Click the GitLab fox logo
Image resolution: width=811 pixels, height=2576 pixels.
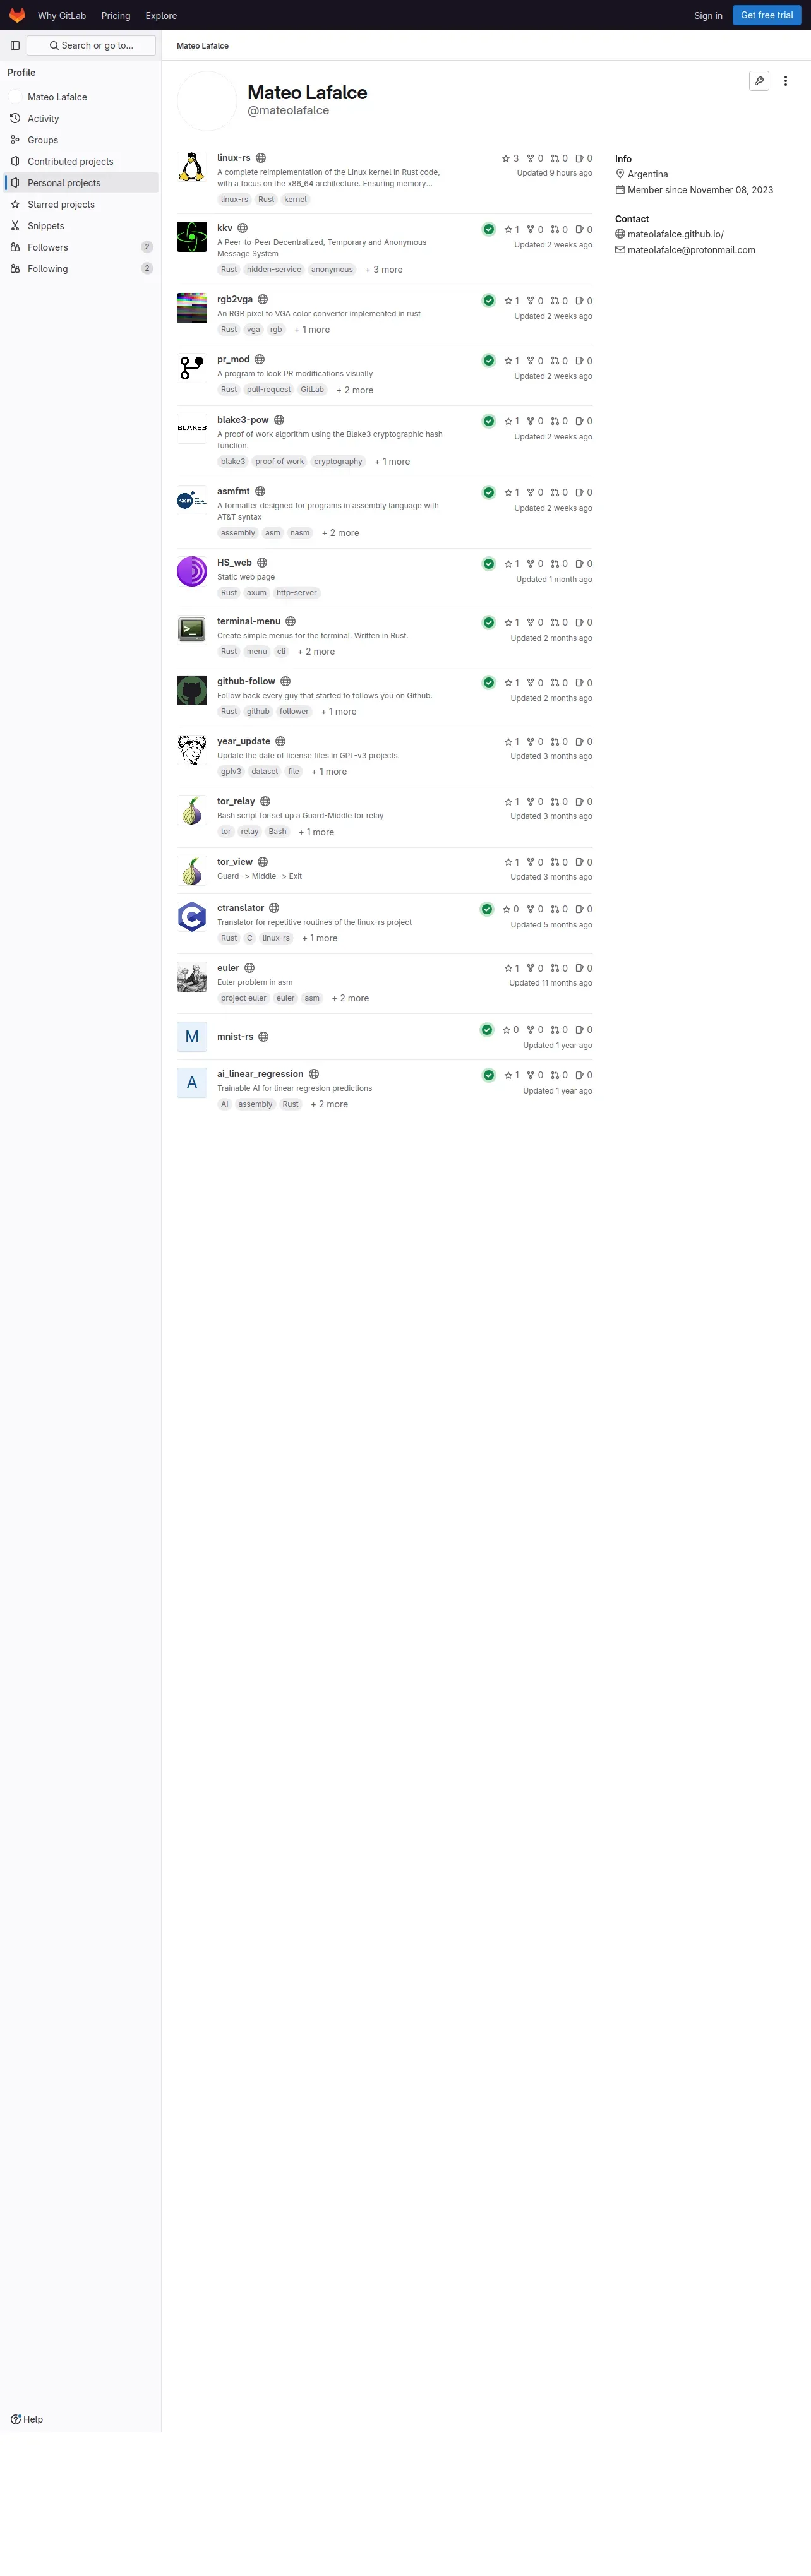click(x=17, y=15)
